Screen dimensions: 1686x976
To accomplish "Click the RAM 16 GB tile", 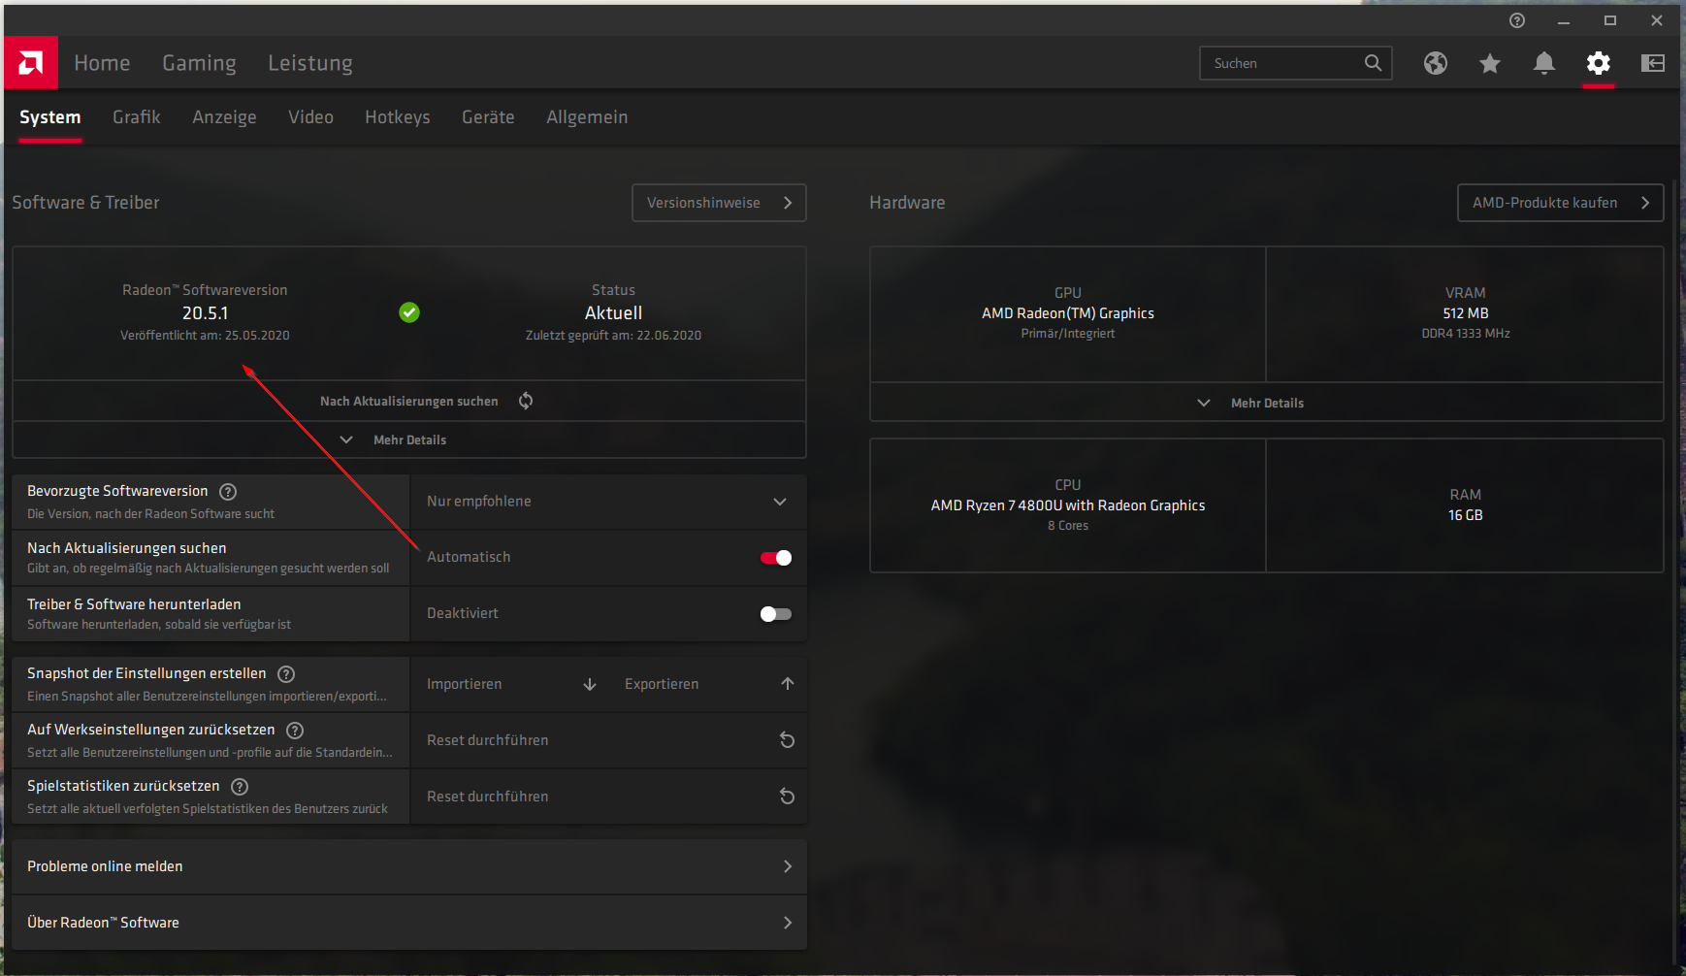I will (x=1465, y=505).
